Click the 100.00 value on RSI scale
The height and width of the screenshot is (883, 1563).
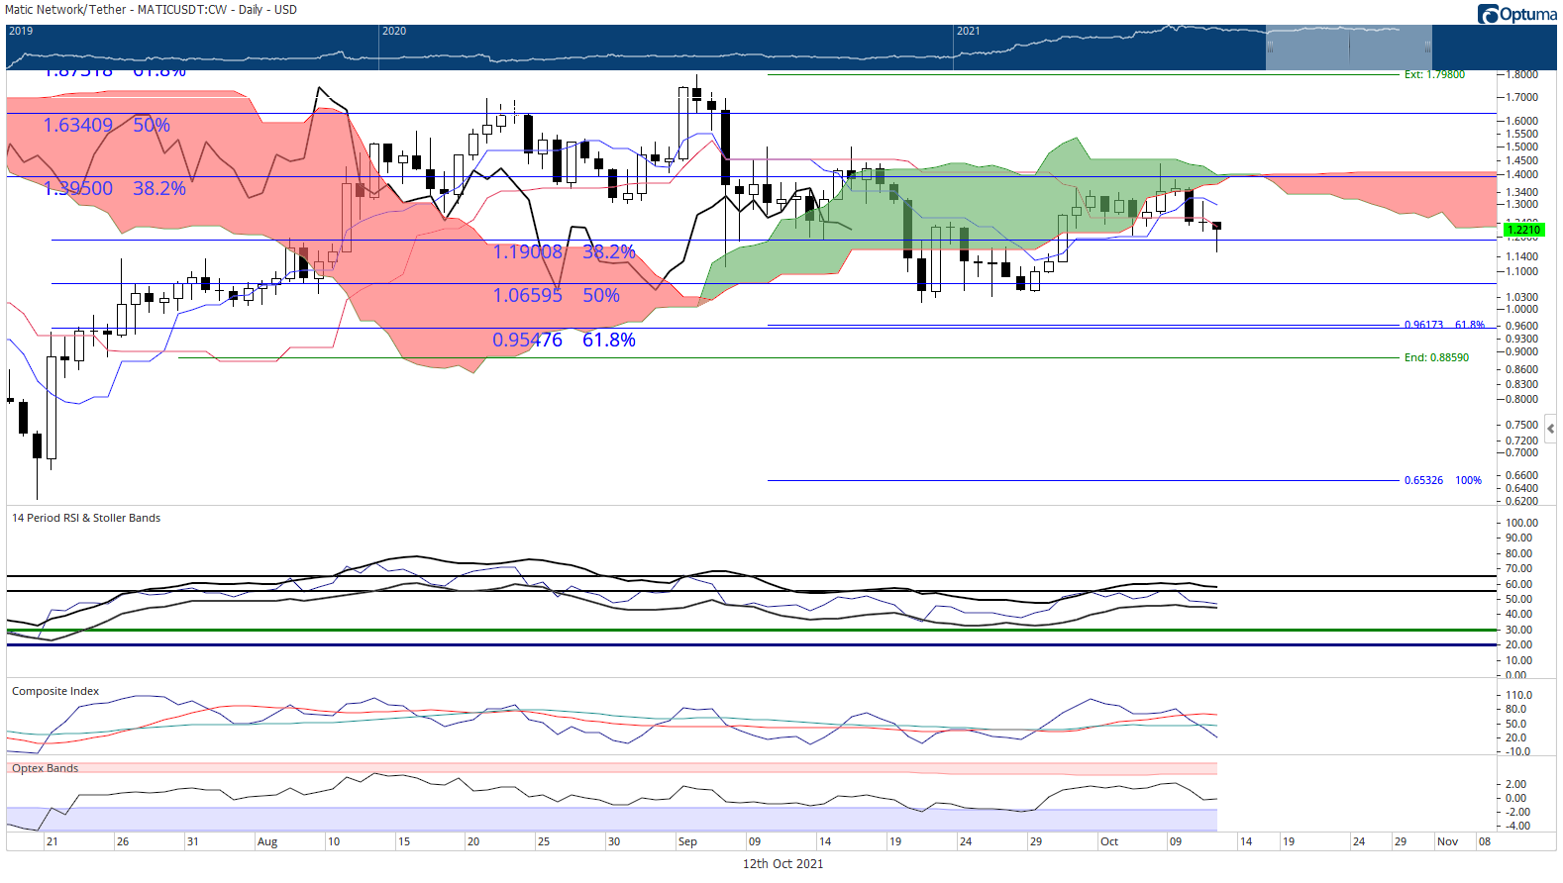pyautogui.click(x=1522, y=523)
